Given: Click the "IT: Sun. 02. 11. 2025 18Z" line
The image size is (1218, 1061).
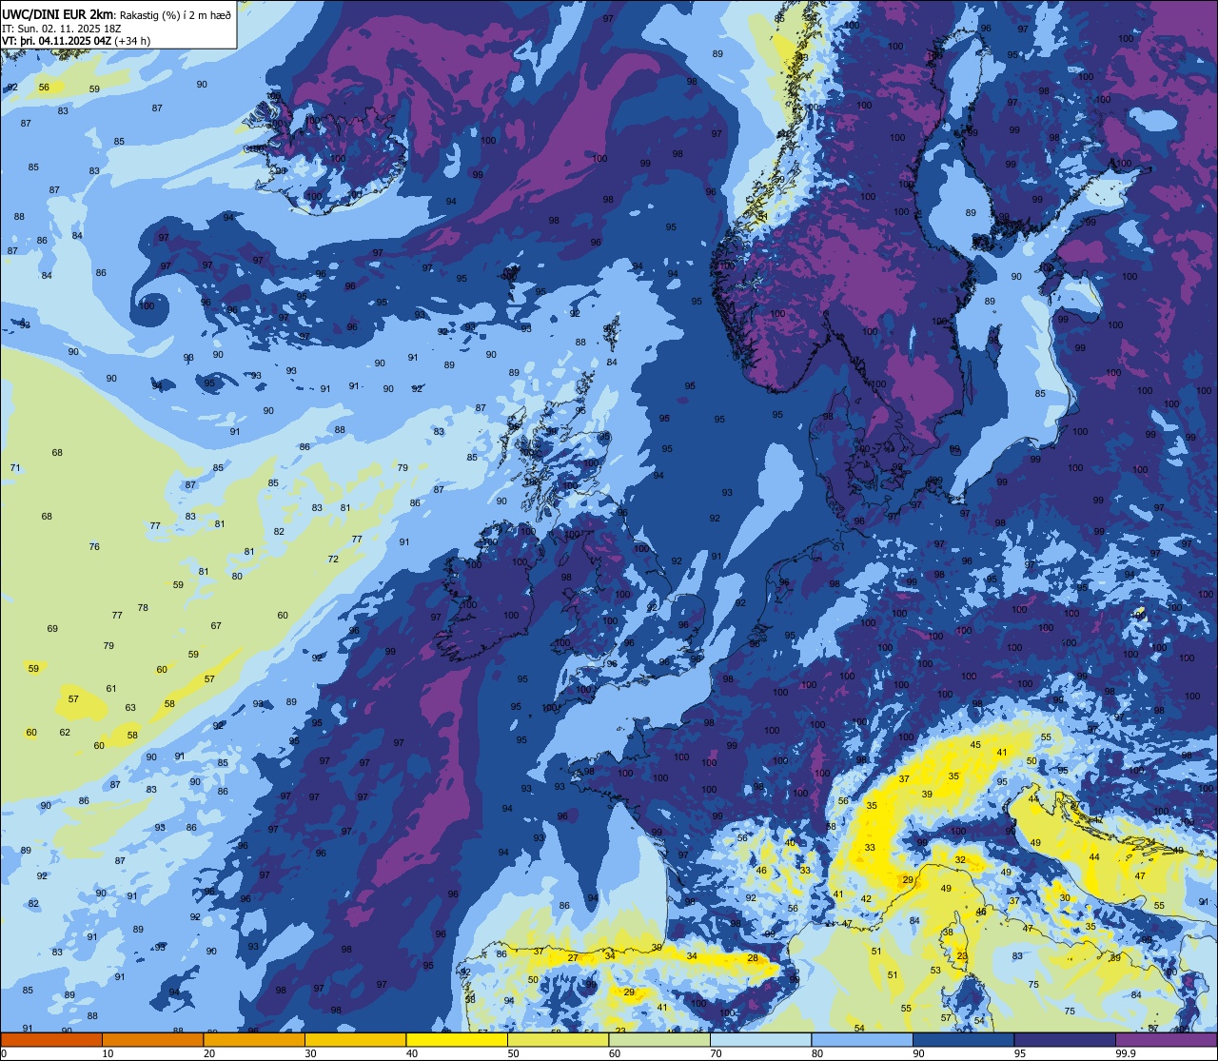Looking at the screenshot, I should point(62,28).
